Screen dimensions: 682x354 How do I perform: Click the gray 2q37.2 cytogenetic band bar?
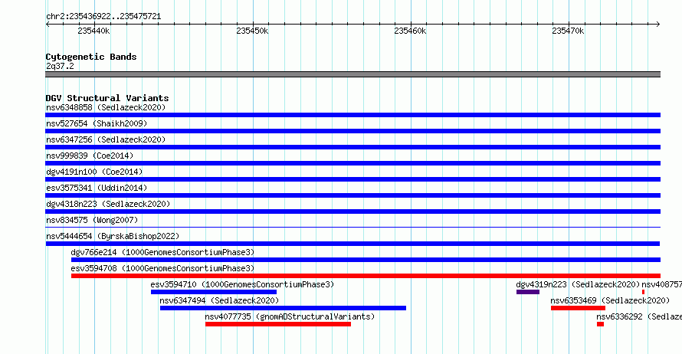tap(352, 74)
